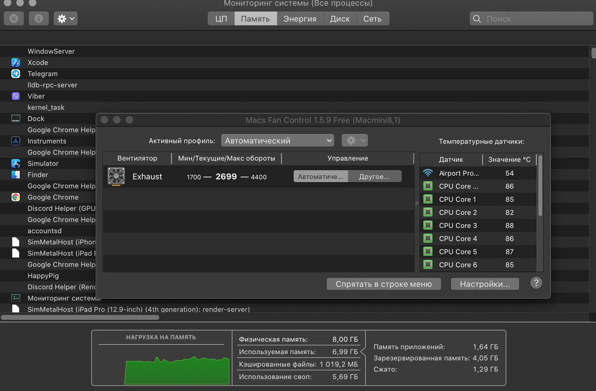Click the process info button in toolbar
This screenshot has height=391, width=596.
point(39,19)
